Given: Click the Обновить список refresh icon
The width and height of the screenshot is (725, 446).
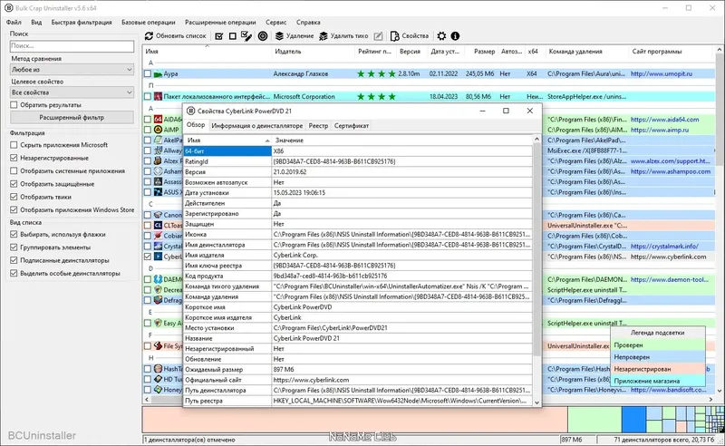Looking at the screenshot, I should click(149, 35).
